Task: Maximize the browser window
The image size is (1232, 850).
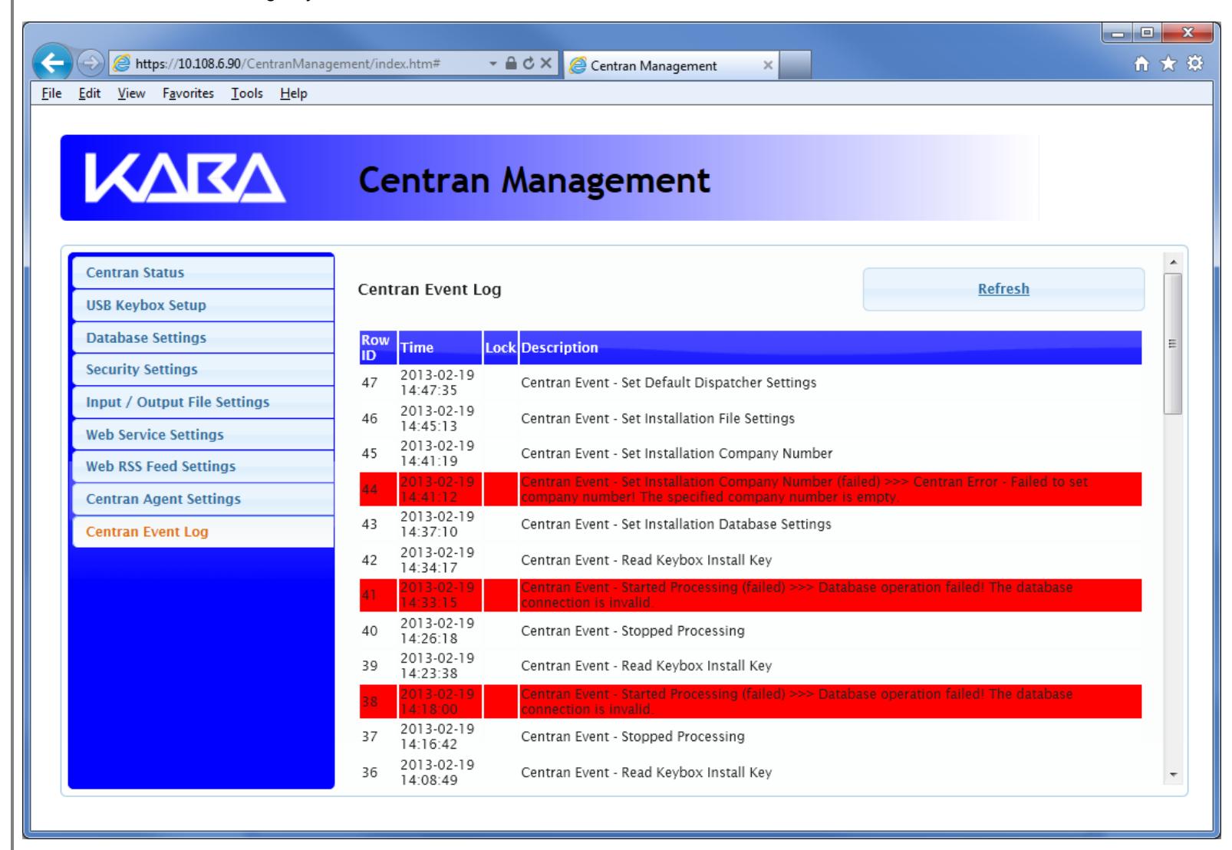Action: 1148,34
